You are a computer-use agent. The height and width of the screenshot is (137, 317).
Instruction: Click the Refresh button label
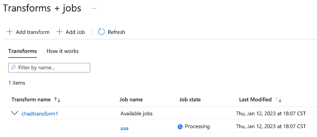coord(116,32)
